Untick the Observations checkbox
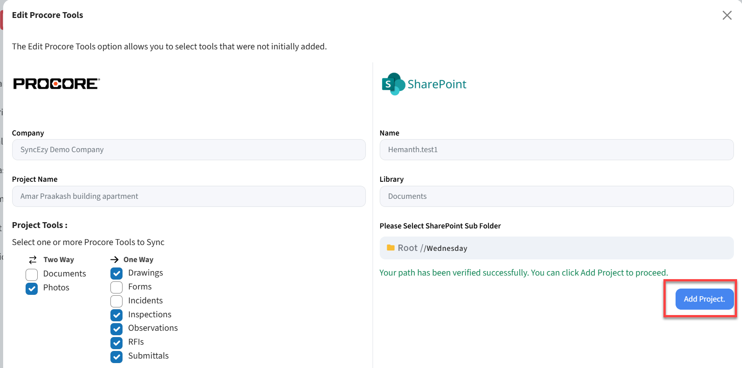The width and height of the screenshot is (742, 368). click(x=117, y=329)
